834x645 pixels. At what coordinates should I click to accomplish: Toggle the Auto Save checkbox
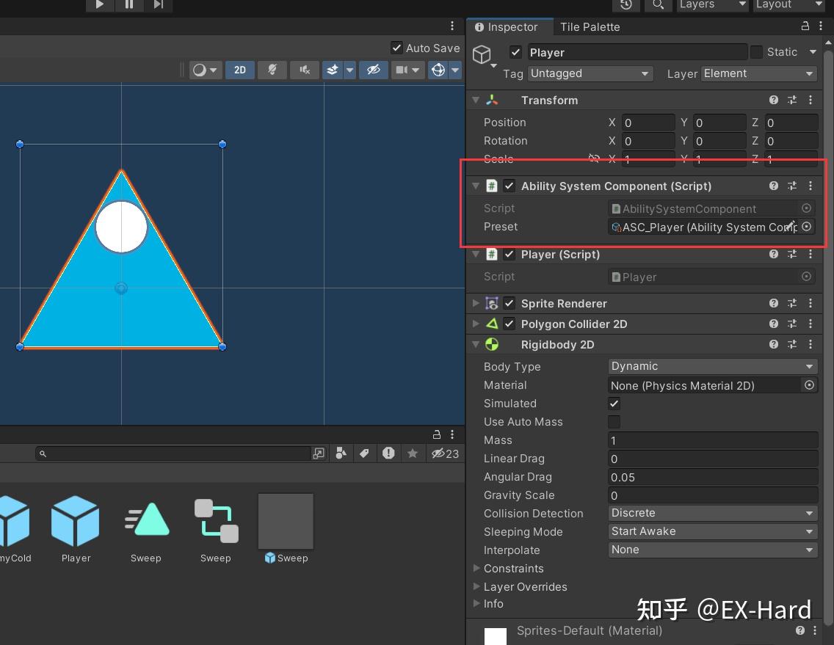397,48
